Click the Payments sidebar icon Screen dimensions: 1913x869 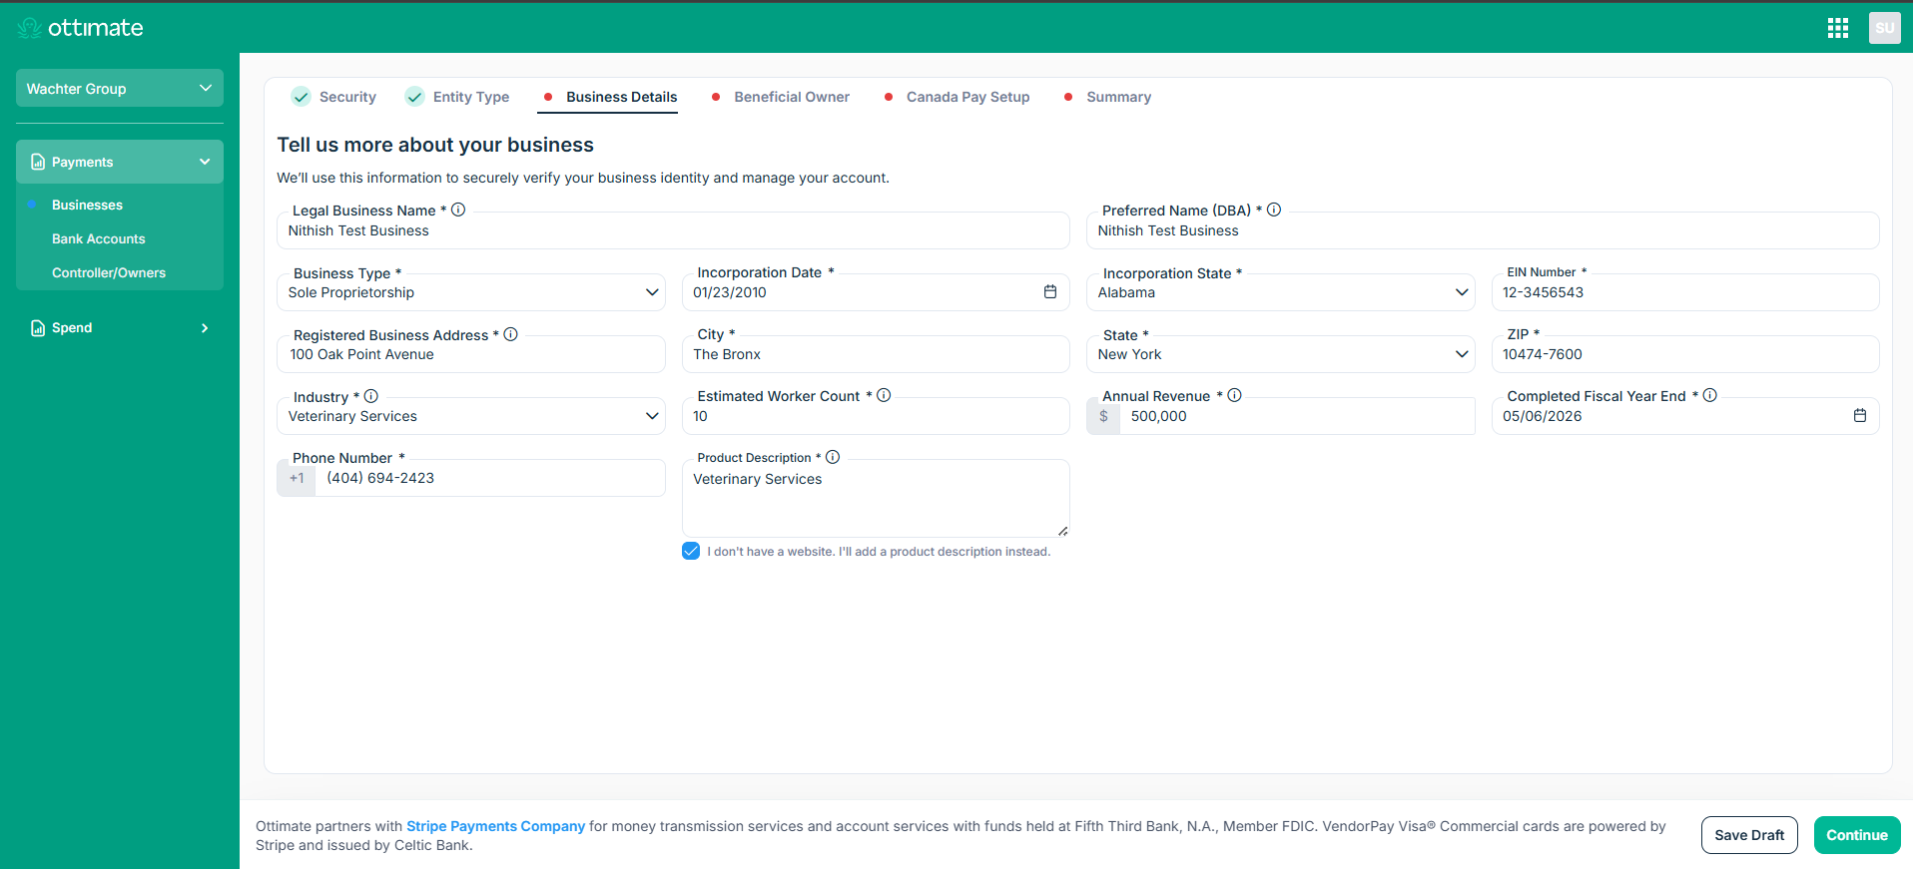38,162
